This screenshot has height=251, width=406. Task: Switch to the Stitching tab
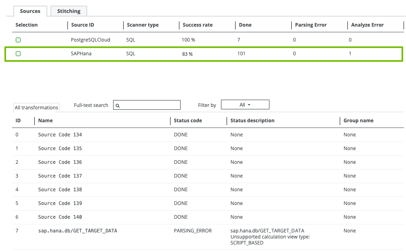(x=69, y=11)
